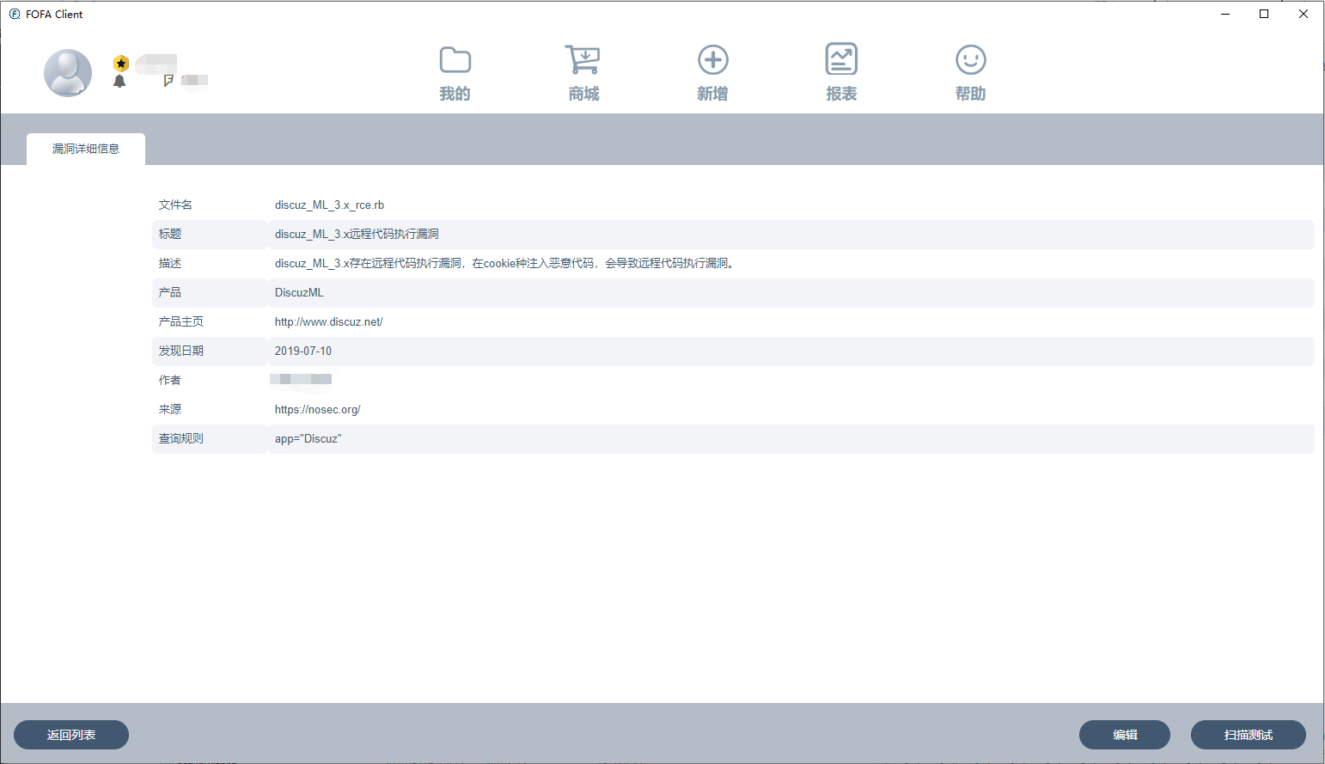The image size is (1325, 764).
Task: Click the 产品主页 field label
Action: coord(181,321)
